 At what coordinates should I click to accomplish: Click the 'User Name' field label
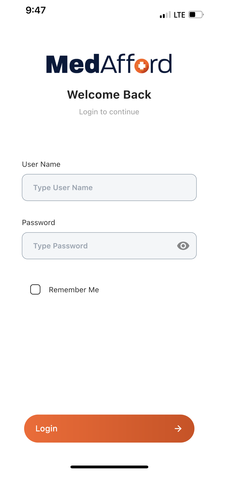click(x=41, y=164)
